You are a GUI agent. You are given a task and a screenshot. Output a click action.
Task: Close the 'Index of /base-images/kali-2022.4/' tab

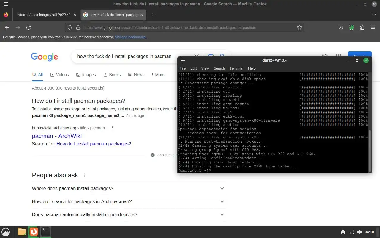[75, 15]
